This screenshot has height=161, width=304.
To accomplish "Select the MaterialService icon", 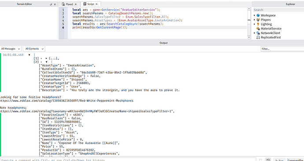I will [x=258, y=29].
